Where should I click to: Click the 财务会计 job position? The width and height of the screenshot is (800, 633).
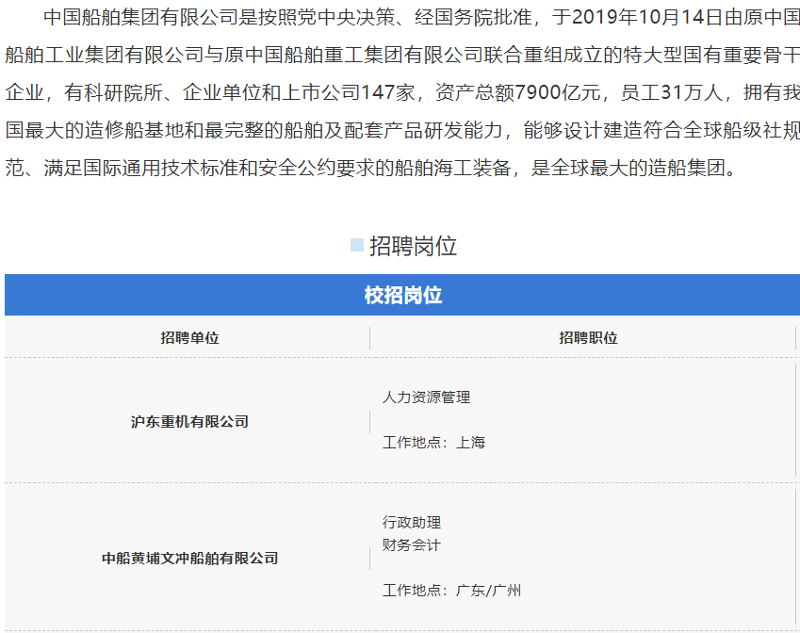tap(411, 544)
